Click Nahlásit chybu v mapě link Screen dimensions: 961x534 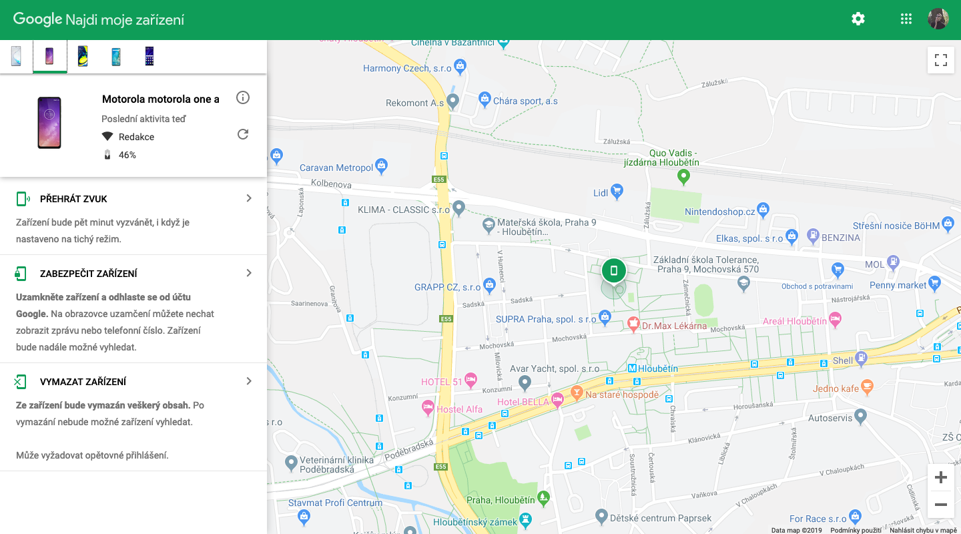click(924, 531)
